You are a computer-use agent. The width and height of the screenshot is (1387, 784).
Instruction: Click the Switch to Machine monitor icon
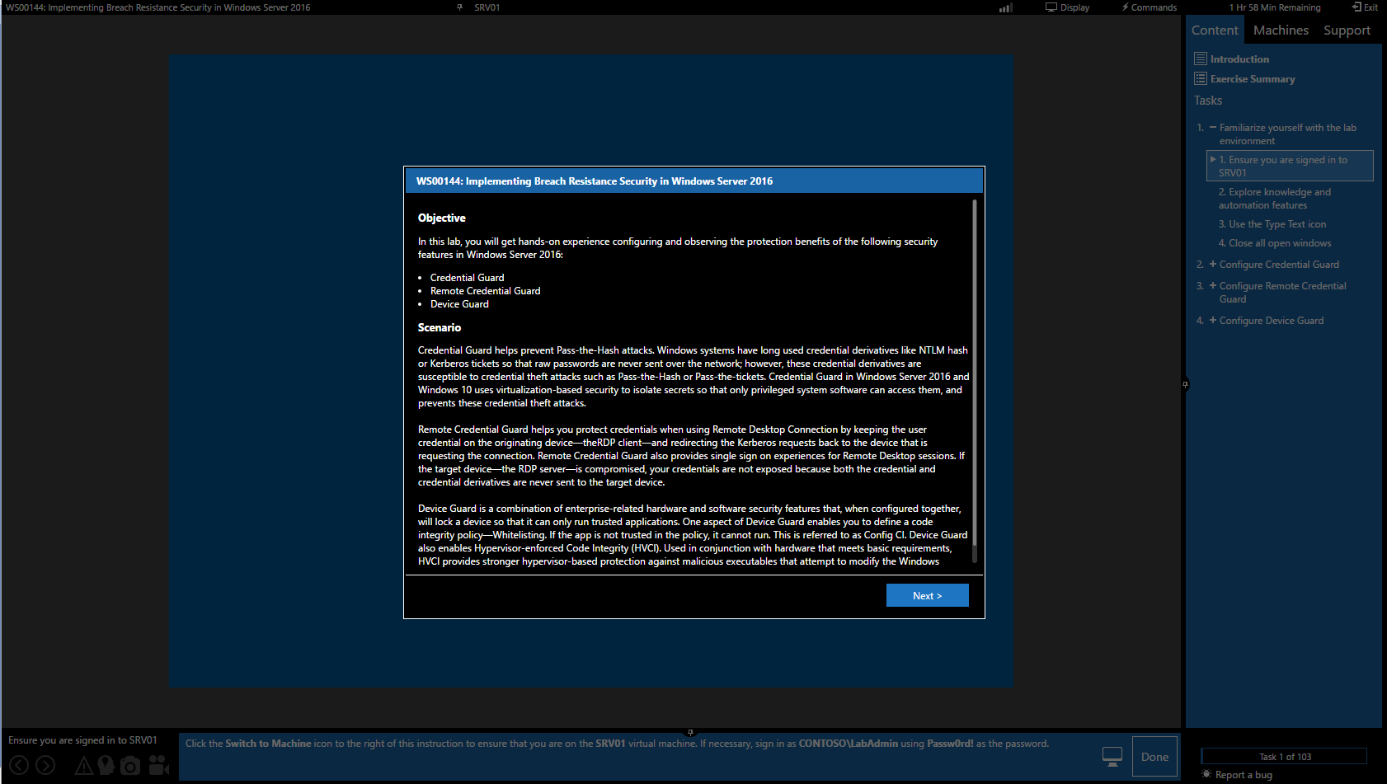click(1112, 757)
